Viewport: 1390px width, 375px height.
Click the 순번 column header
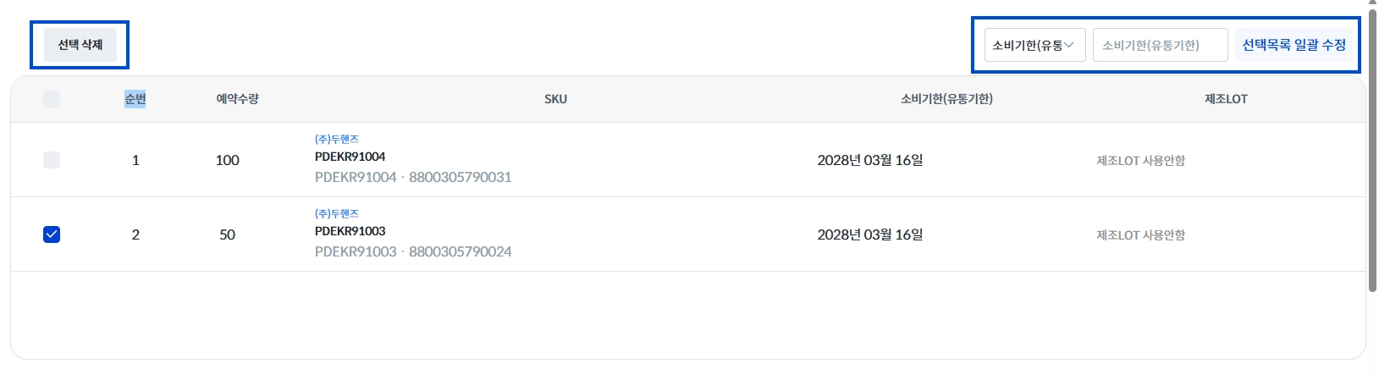135,99
